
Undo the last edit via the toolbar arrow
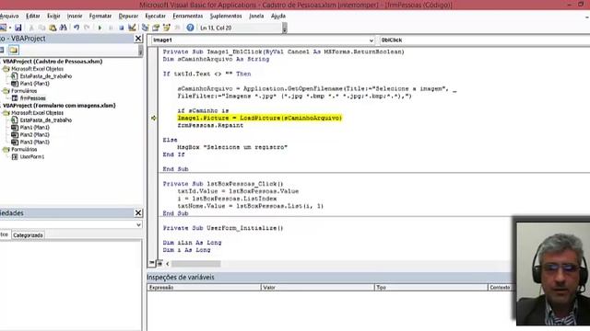click(x=77, y=28)
